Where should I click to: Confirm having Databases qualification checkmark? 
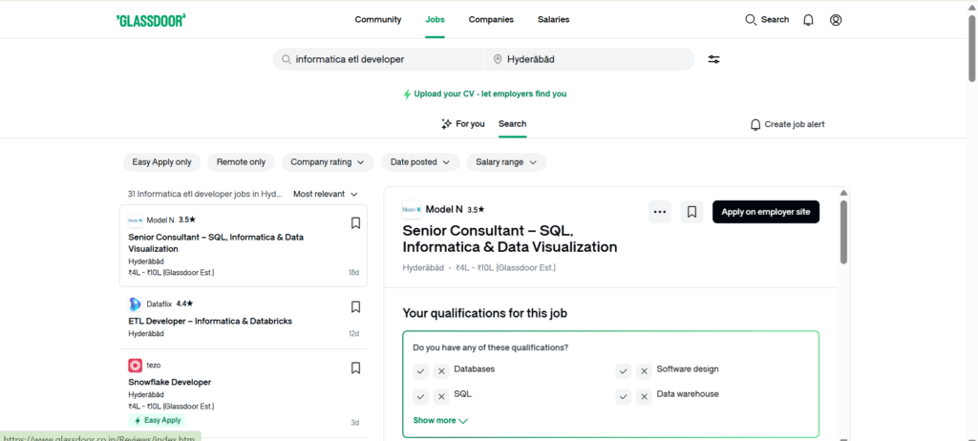420,370
